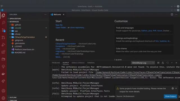Click the Vim keybindings link
Image resolution: width=180 pixels, height=101 pixels.
click(157, 41)
